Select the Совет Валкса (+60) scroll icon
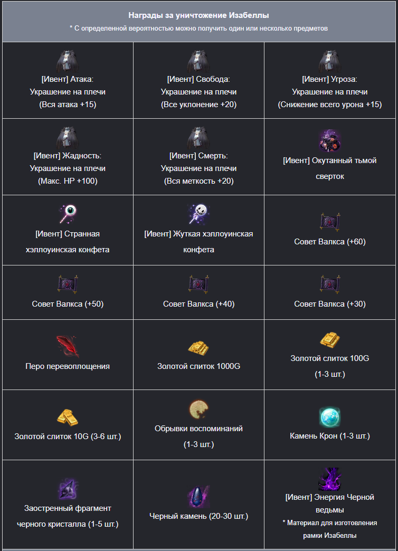The width and height of the screenshot is (398, 551). 330,222
